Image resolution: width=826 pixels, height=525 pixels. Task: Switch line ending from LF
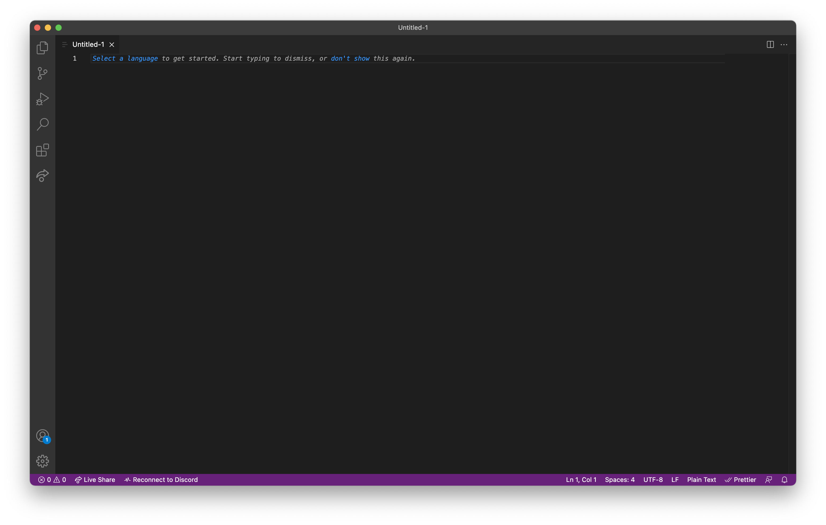tap(675, 479)
